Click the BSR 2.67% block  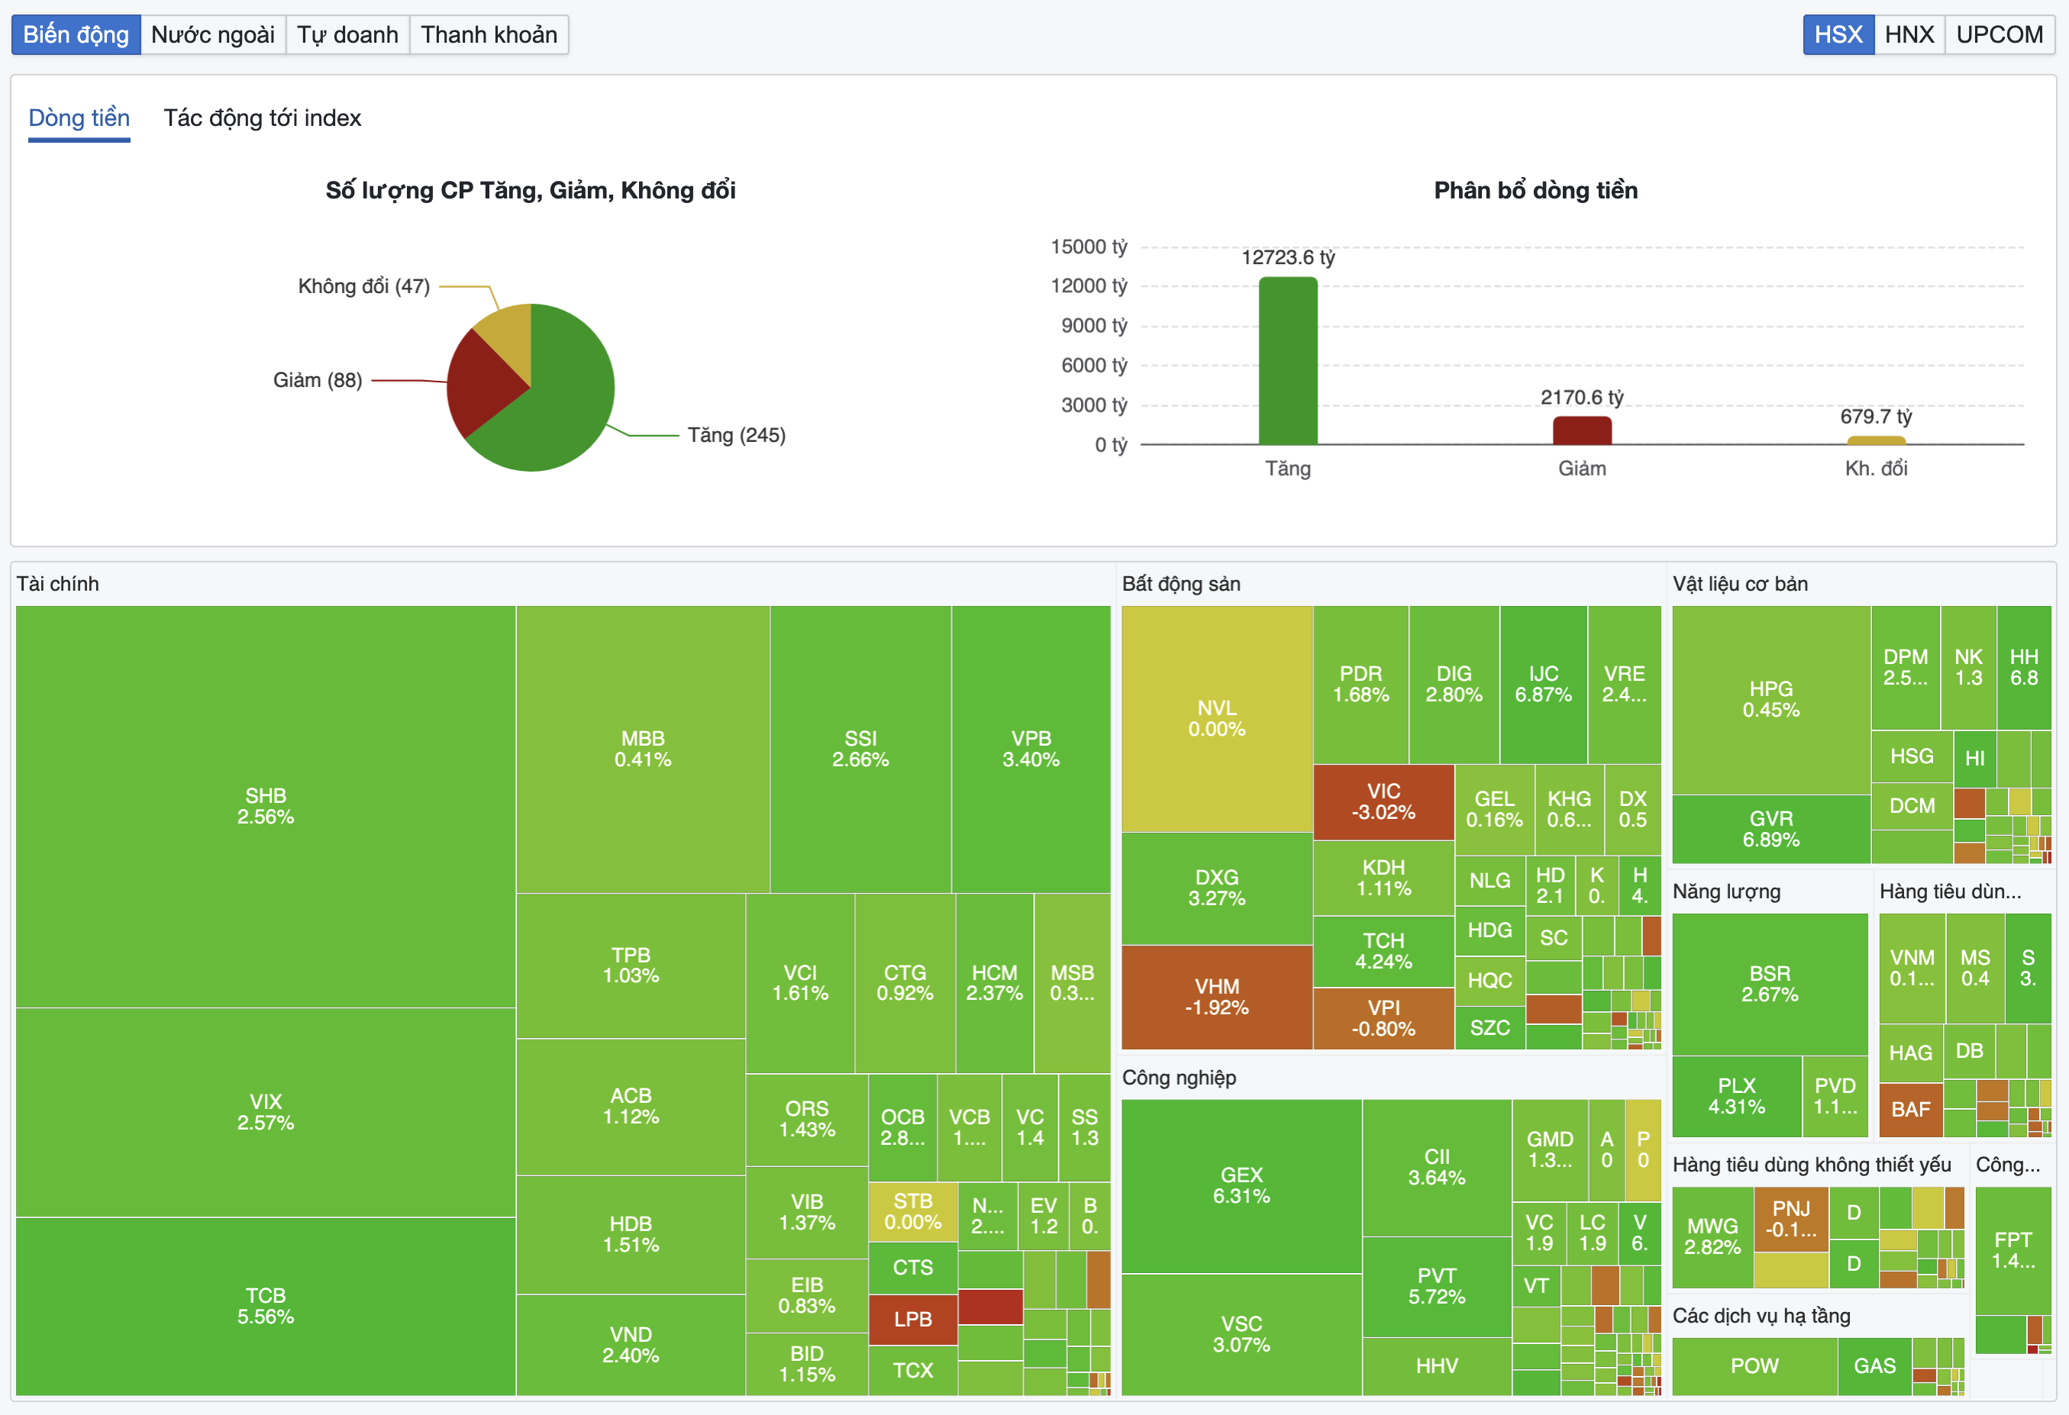pyautogui.click(x=1769, y=985)
